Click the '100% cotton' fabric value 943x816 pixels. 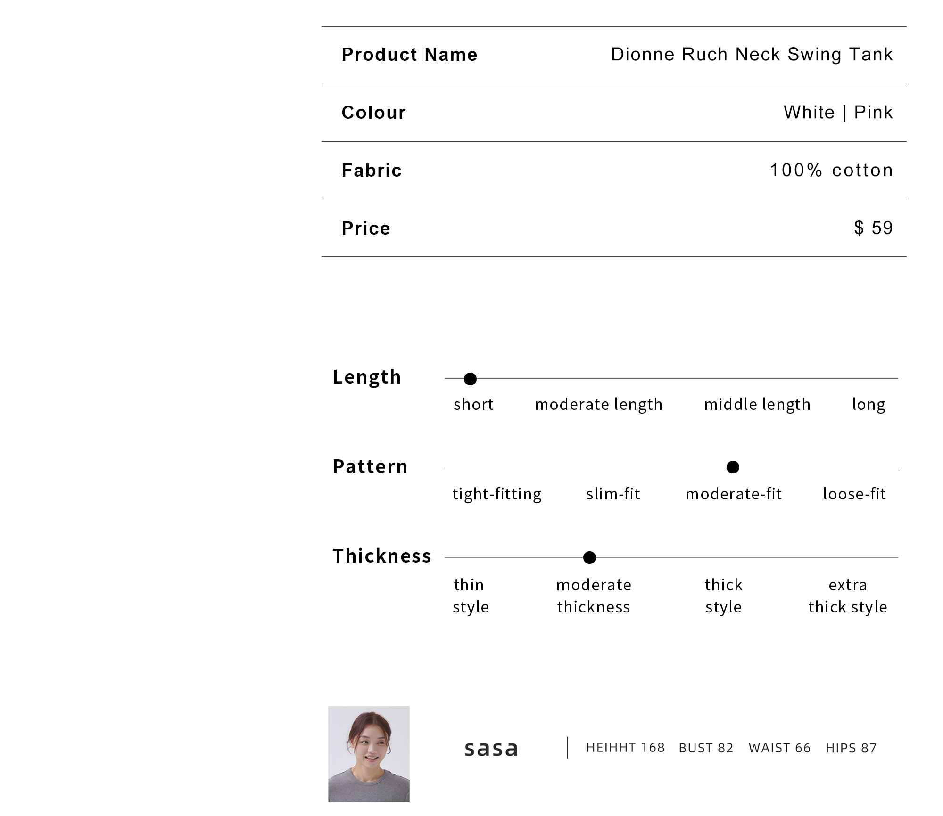[832, 171]
